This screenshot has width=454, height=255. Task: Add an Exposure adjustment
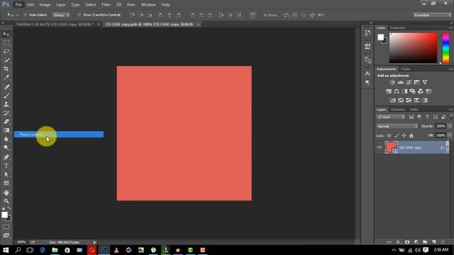[416, 82]
